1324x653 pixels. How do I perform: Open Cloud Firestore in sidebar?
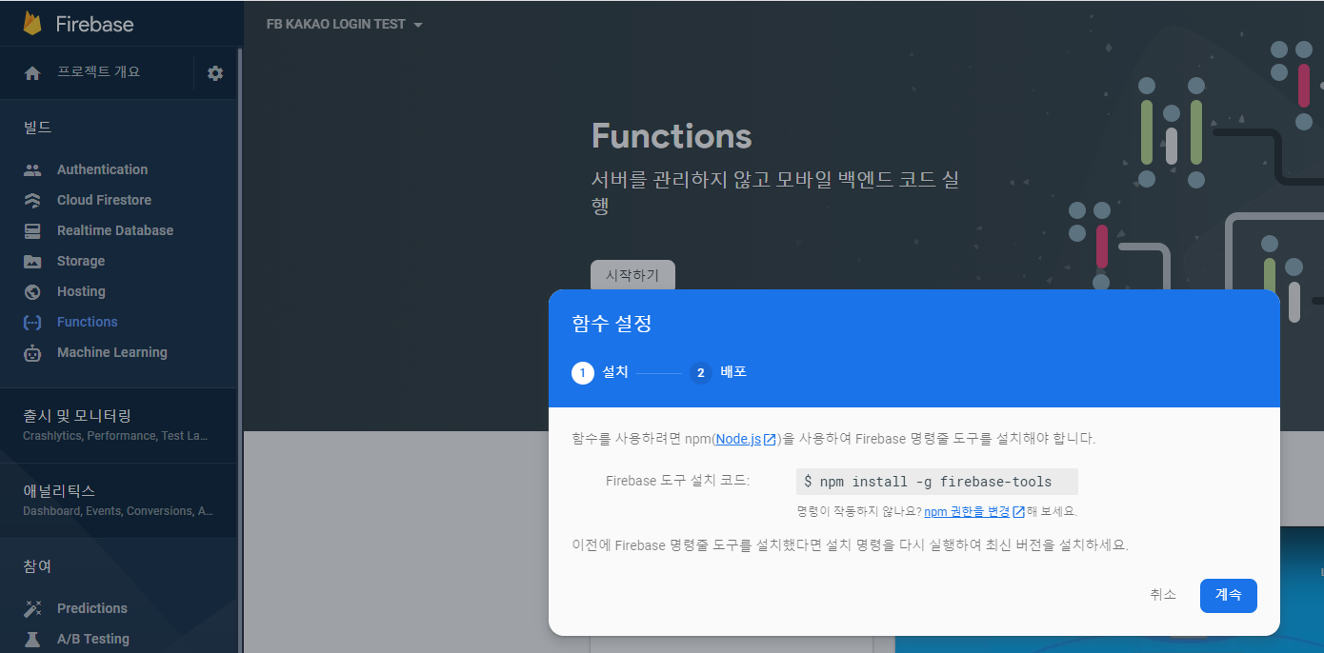click(104, 201)
